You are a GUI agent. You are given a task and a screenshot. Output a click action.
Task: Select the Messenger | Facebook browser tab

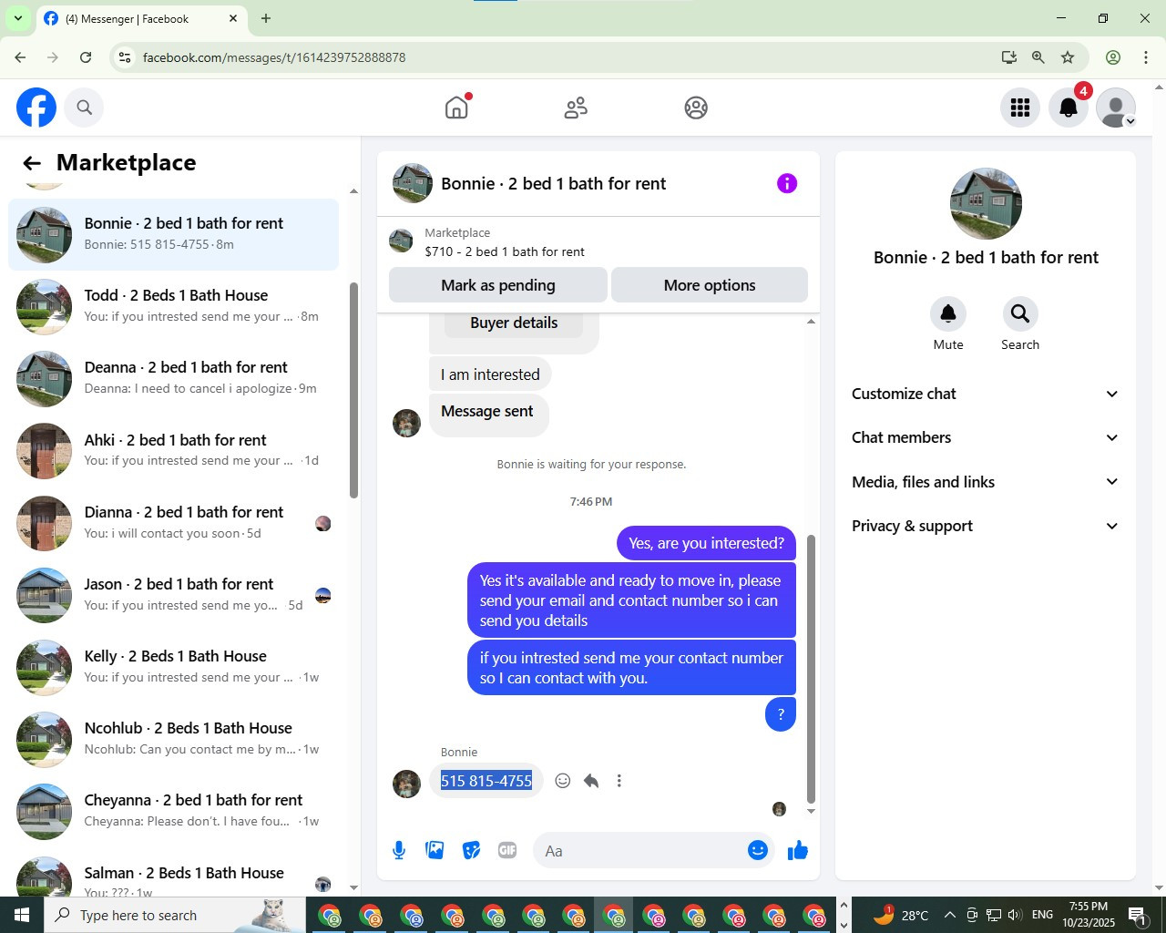[x=141, y=19]
